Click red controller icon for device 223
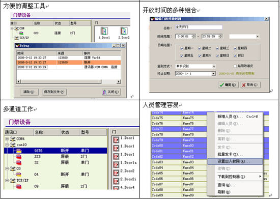 19,157
